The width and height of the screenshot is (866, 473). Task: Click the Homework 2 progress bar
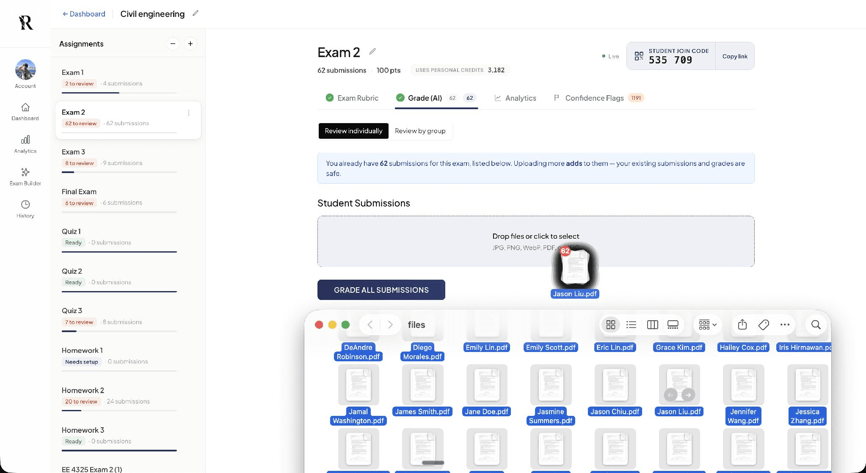119,411
